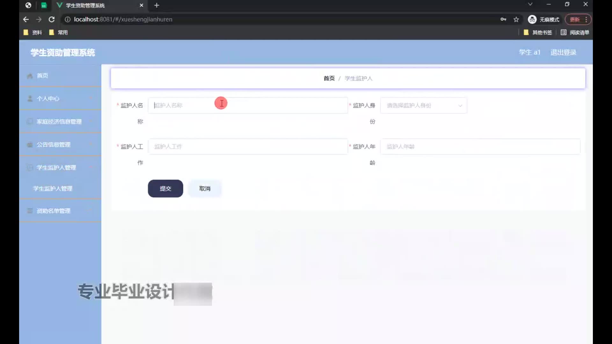Open the 阅读清单 reading list
Screen dimensions: 612x344
coord(575,32)
